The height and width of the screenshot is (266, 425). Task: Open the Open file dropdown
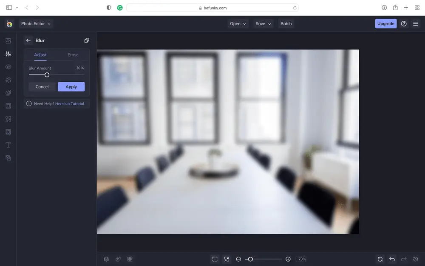coord(238,23)
